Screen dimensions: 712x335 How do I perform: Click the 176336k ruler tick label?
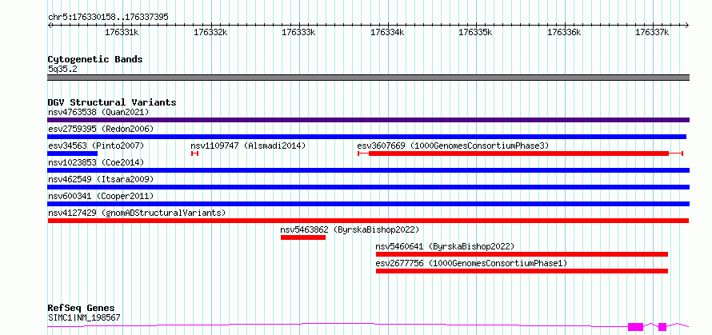coord(564,33)
